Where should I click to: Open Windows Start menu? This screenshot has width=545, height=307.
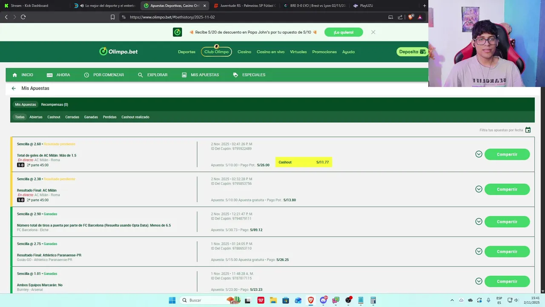(x=172, y=300)
